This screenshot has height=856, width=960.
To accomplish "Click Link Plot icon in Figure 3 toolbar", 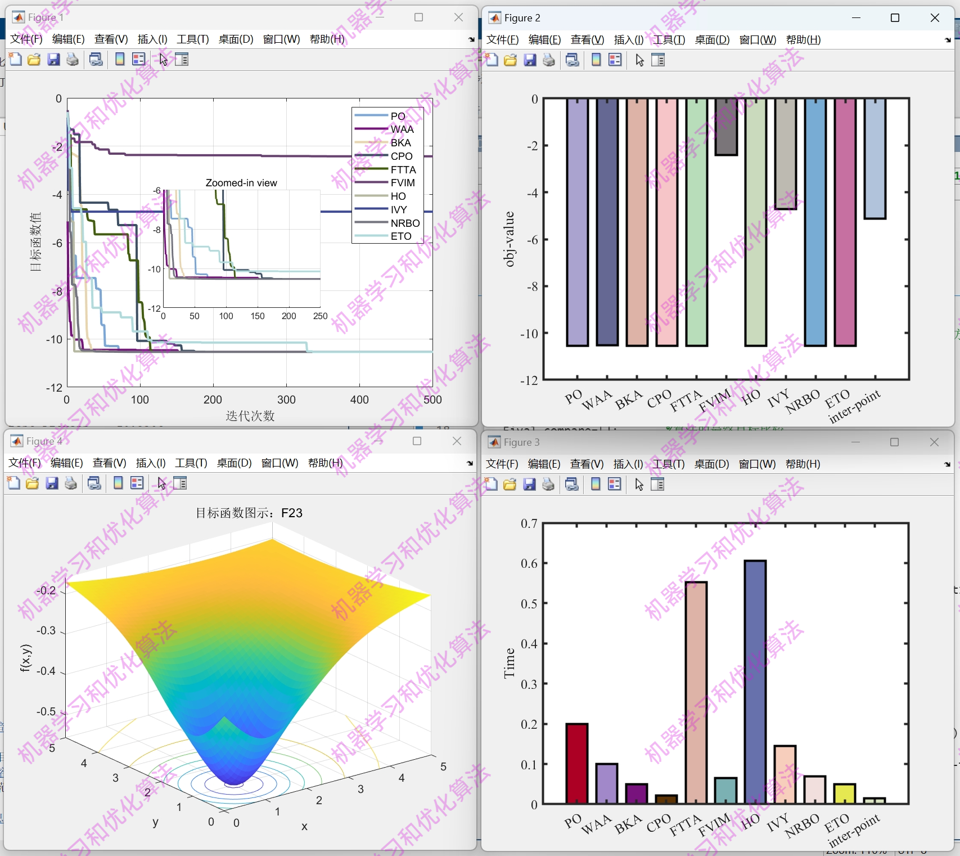I will pyautogui.click(x=572, y=484).
